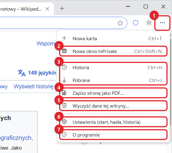Viewport: 172px width, 153px height.
Task: Follow the Wspomóż link on the page
Action: 46,44
